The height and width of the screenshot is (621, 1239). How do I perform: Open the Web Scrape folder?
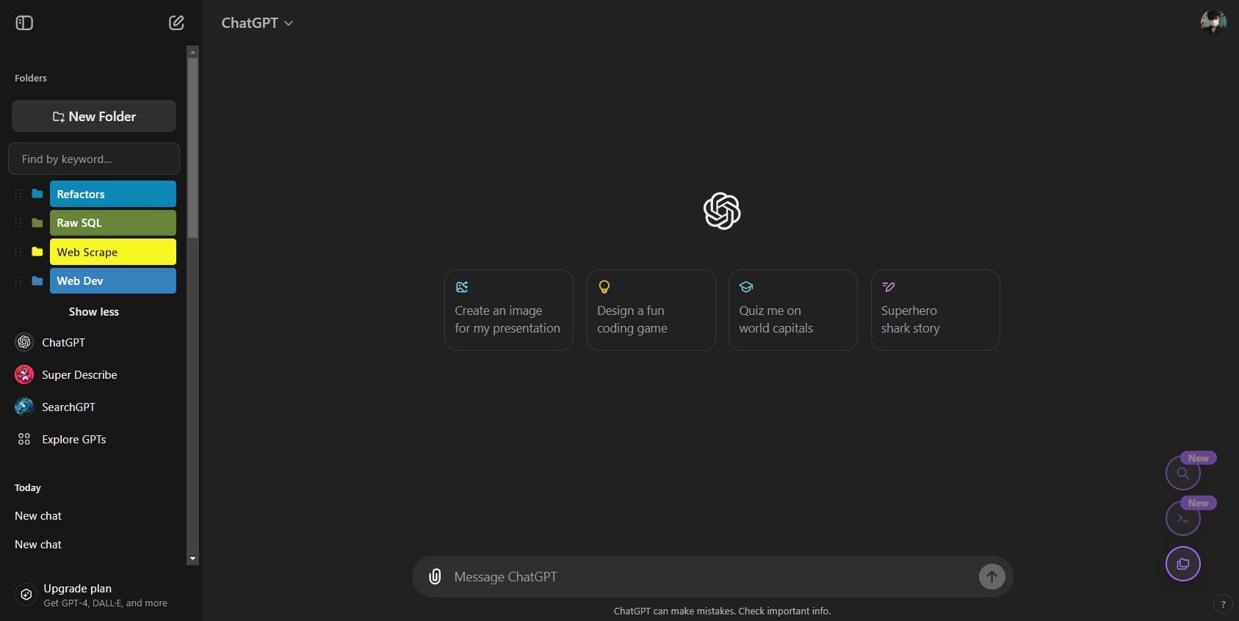(113, 252)
